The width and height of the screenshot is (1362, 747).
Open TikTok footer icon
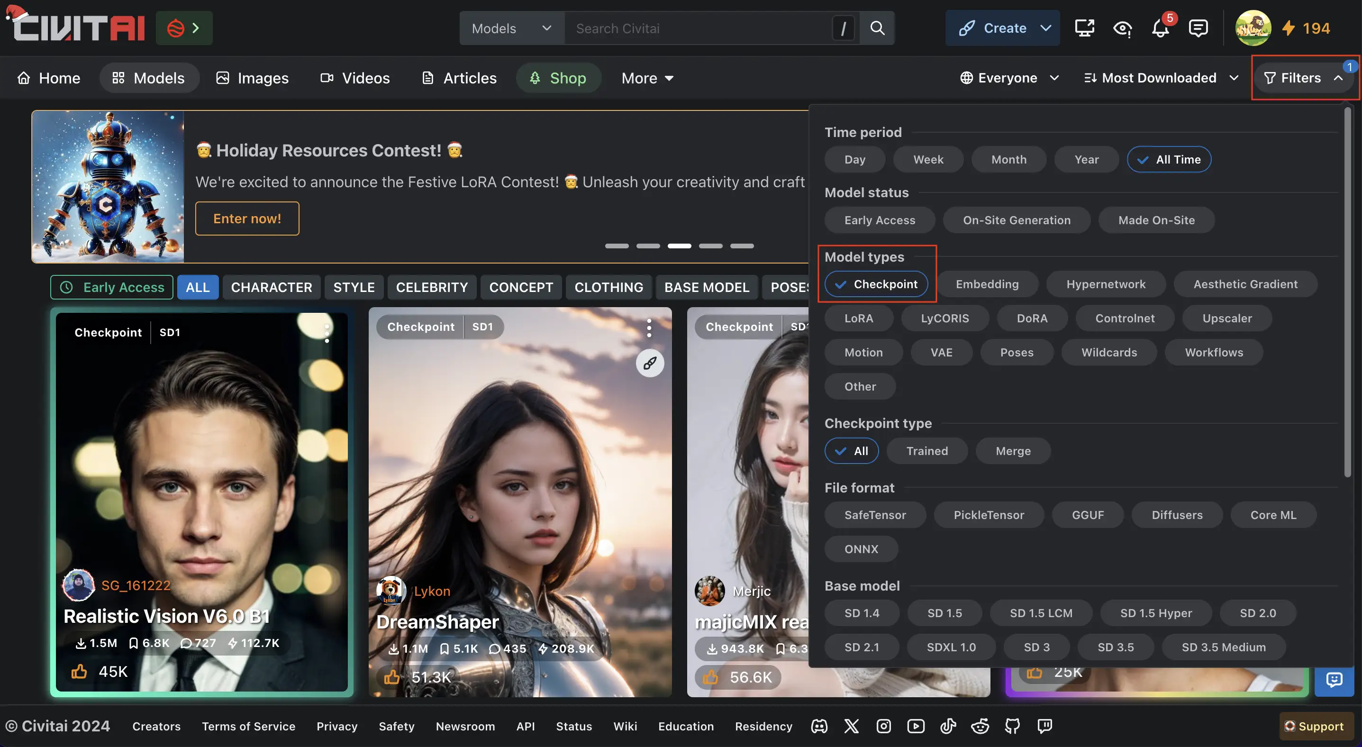[x=948, y=726]
